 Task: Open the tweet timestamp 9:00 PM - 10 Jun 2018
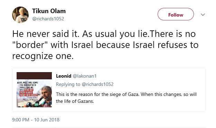tap(36, 120)
